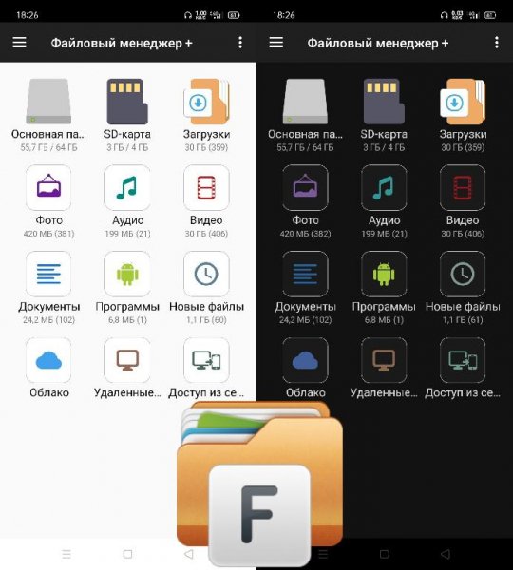513x570 pixels.
Task: Open Программы Android icon in dark screen
Action: click(x=384, y=274)
